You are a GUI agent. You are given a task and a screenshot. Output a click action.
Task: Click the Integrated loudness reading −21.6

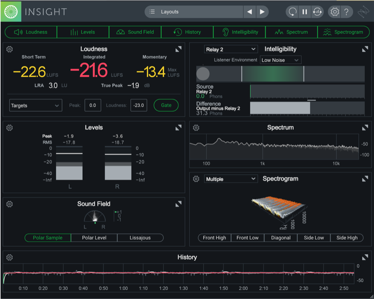pyautogui.click(x=89, y=71)
